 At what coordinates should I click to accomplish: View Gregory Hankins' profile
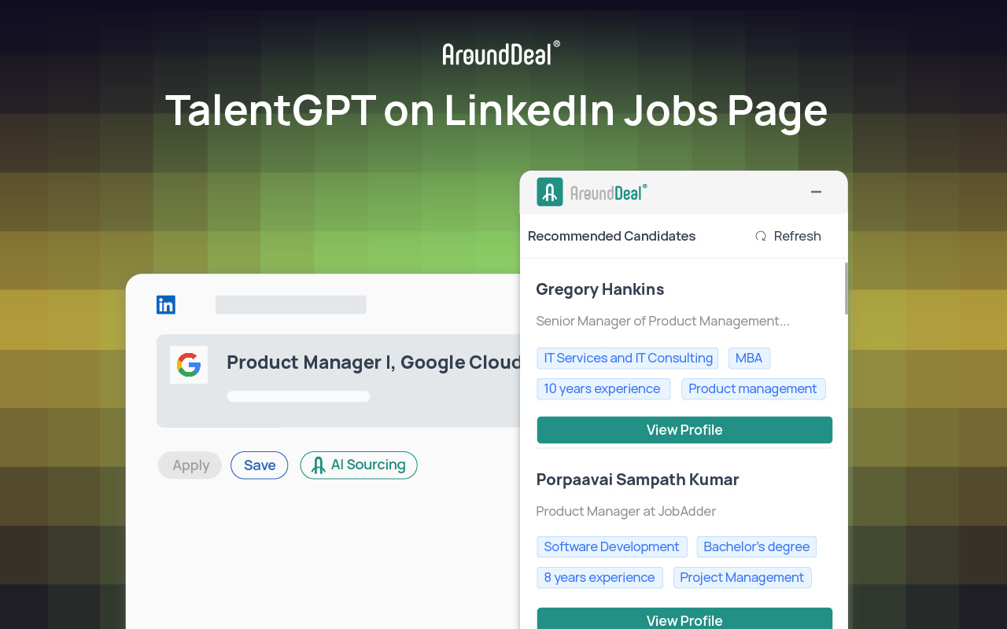pyautogui.click(x=684, y=430)
